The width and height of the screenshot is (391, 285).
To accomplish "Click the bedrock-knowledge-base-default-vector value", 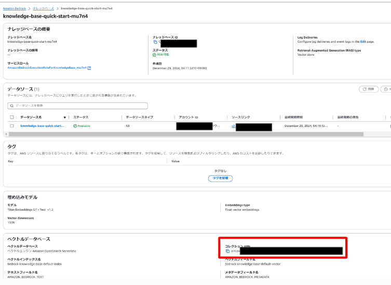I will (253, 264).
